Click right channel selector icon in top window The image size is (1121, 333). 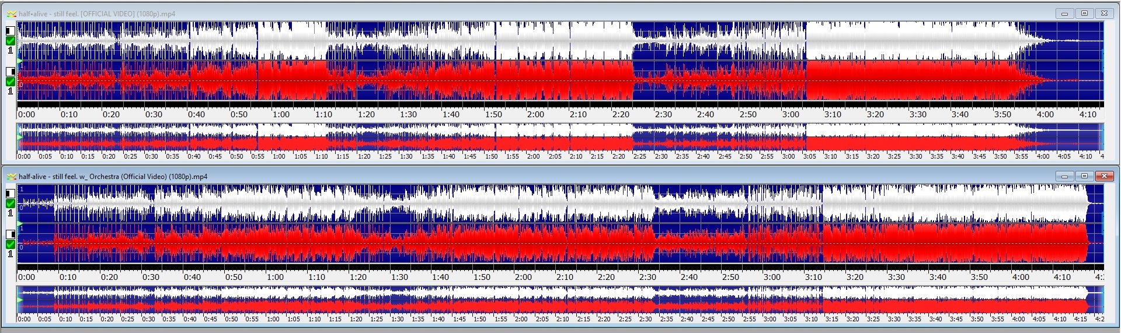[x=10, y=71]
